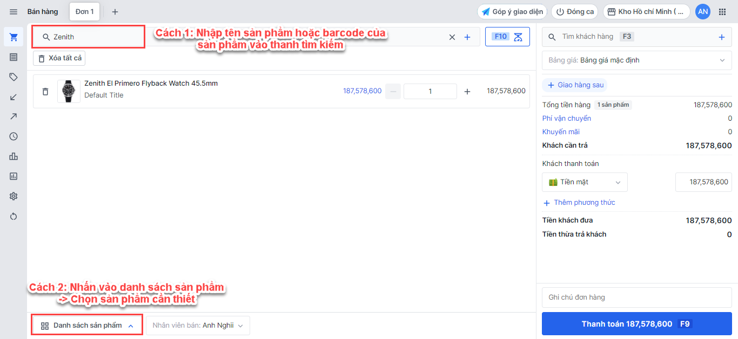
Task: Select the Nhân viên bán dropdown
Action: (x=198, y=326)
